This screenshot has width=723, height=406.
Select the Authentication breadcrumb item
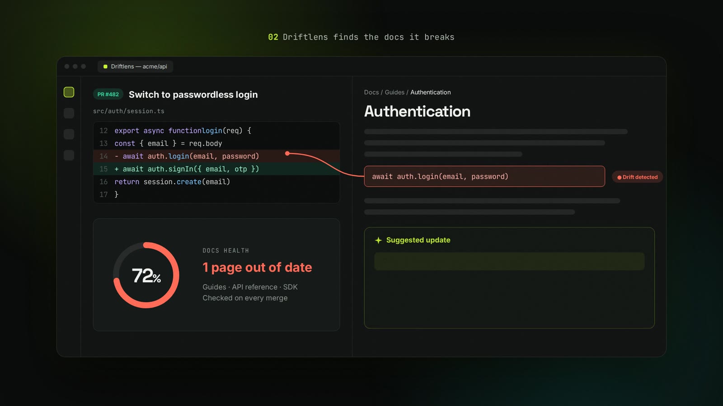pyautogui.click(x=430, y=92)
